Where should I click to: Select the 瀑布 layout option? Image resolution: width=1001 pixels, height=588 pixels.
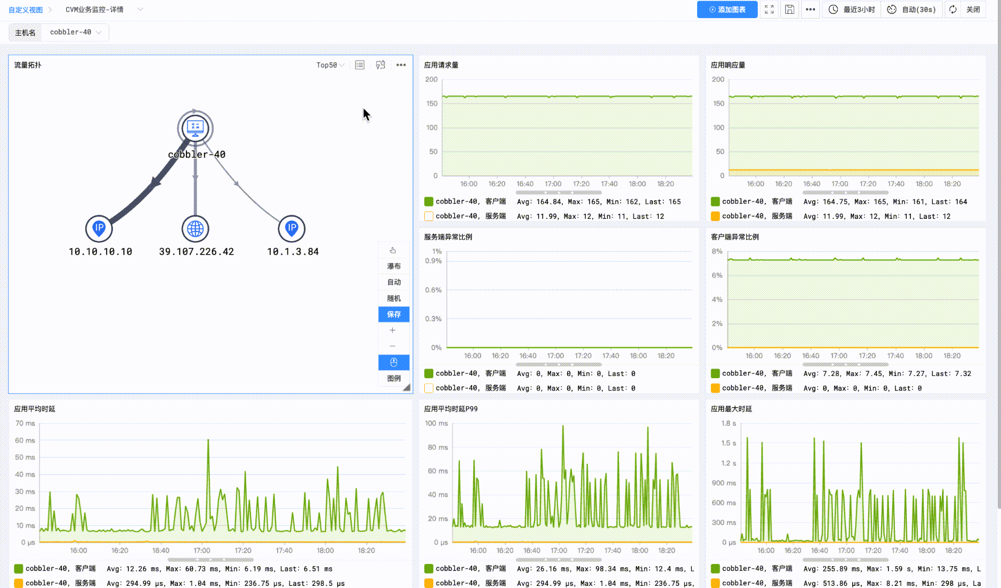coord(393,266)
